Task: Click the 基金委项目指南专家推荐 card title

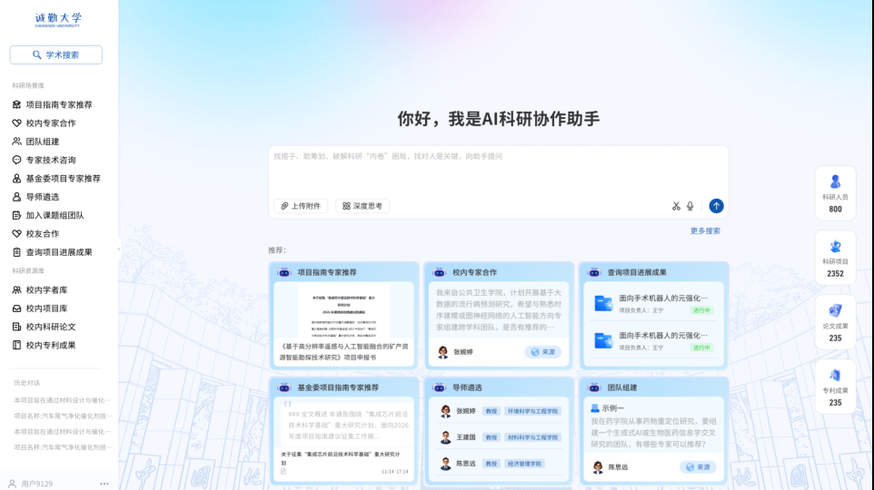Action: (338, 387)
